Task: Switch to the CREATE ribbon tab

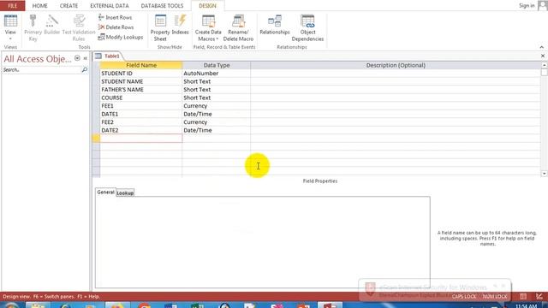Action: 68,6
